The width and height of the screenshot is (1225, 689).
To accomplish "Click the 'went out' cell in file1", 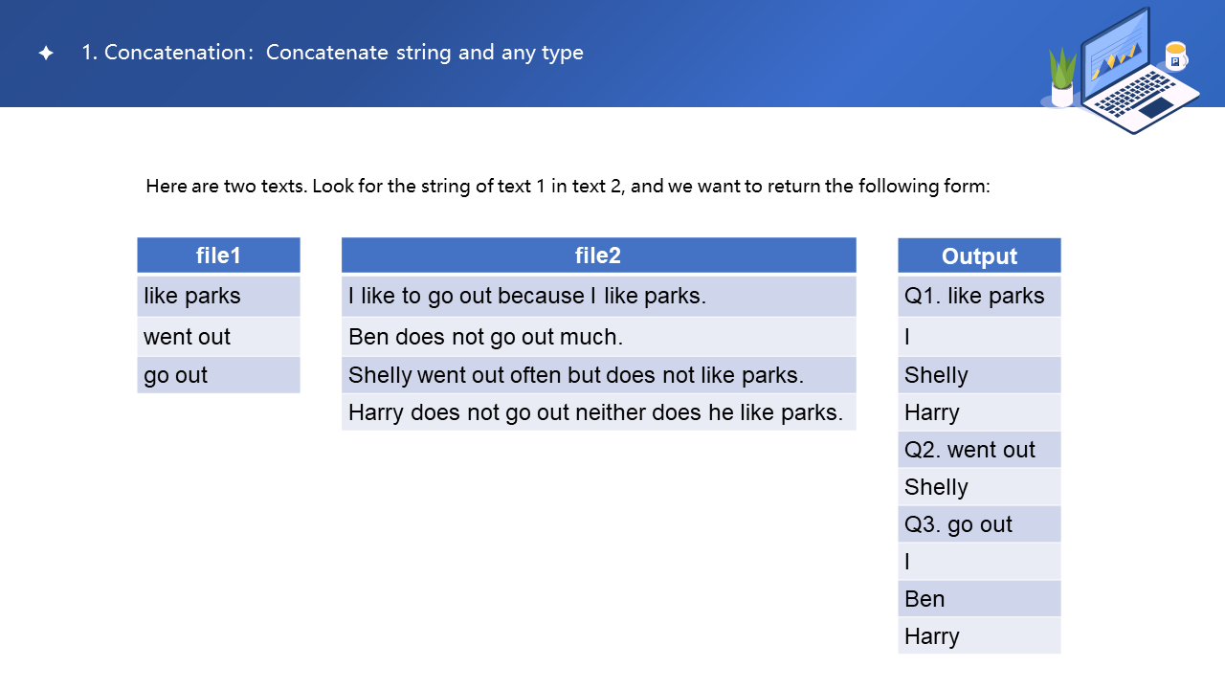I will [x=218, y=337].
